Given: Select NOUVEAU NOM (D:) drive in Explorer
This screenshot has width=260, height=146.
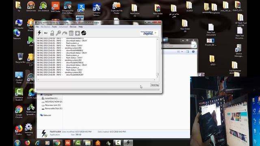Looking at the screenshot, I should coord(52,102).
